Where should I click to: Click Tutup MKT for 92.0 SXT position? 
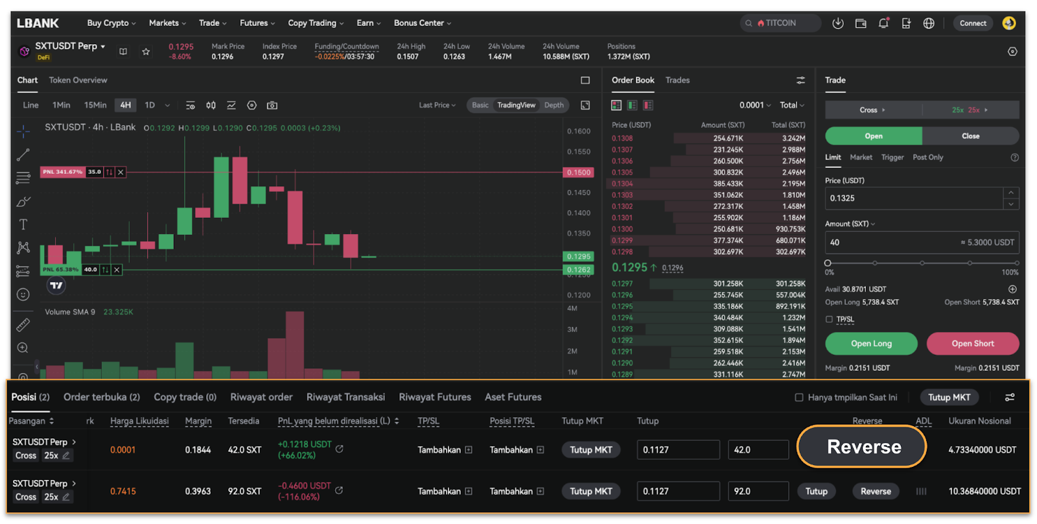pos(591,491)
